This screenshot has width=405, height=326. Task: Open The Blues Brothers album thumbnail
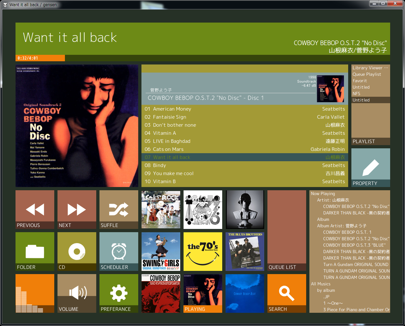coord(245,252)
